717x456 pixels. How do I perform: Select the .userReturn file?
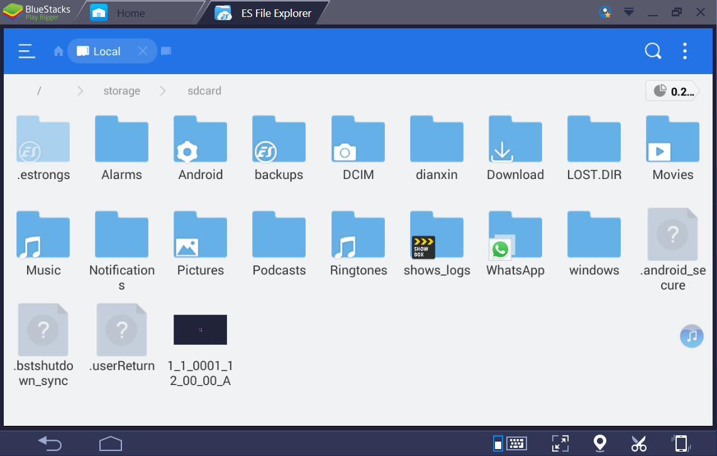[x=121, y=339]
